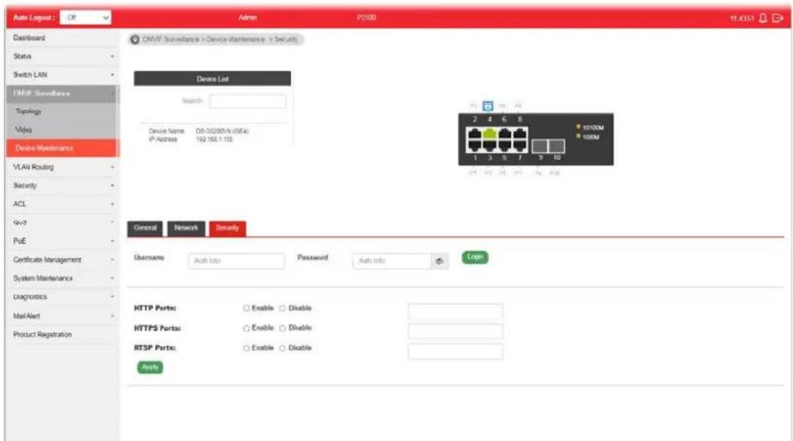Select the green port 4
The height and width of the screenshot is (441, 793).
(489, 134)
